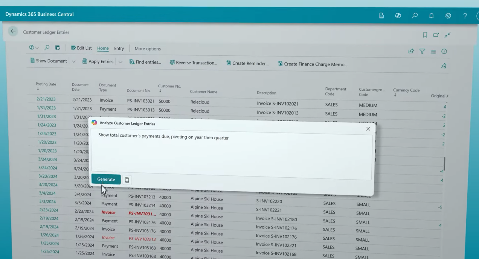
Task: Open page in new window icon
Action: [x=437, y=35]
